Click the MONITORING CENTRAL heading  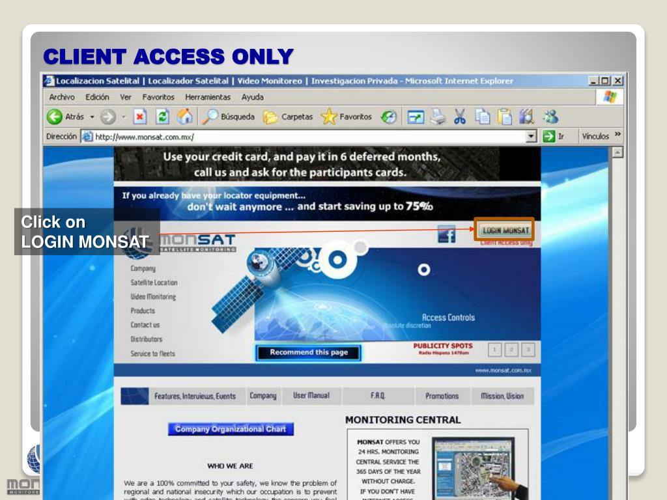pyautogui.click(x=403, y=420)
